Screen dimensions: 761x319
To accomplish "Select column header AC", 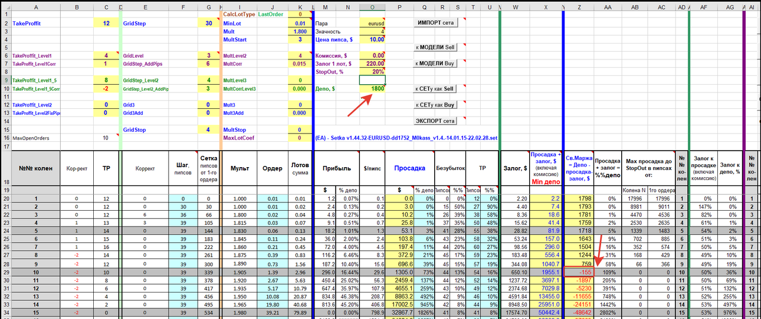I will click(662, 7).
